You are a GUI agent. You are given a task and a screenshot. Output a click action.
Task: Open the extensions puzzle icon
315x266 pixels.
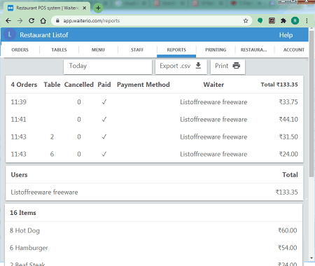[x=283, y=21]
